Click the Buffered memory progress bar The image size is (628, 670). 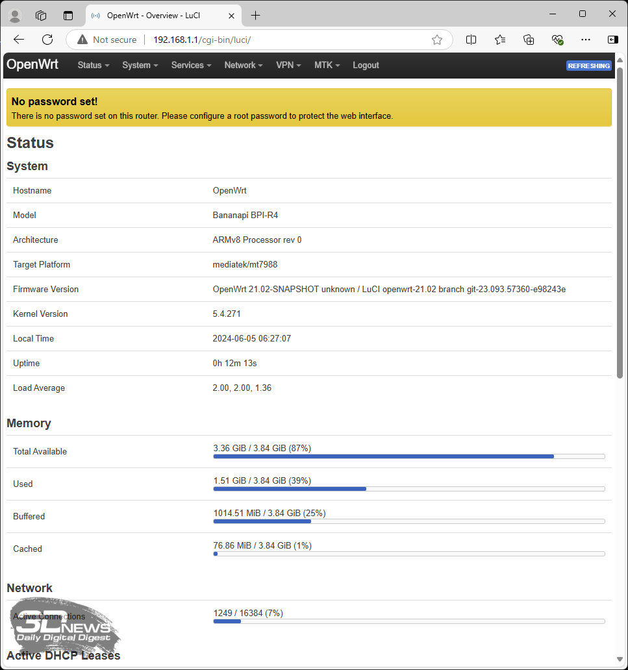[x=409, y=522]
